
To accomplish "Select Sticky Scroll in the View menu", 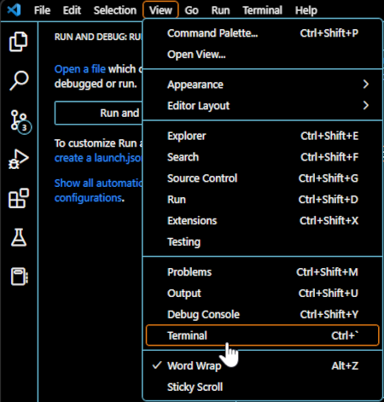I will pyautogui.click(x=262, y=387).
